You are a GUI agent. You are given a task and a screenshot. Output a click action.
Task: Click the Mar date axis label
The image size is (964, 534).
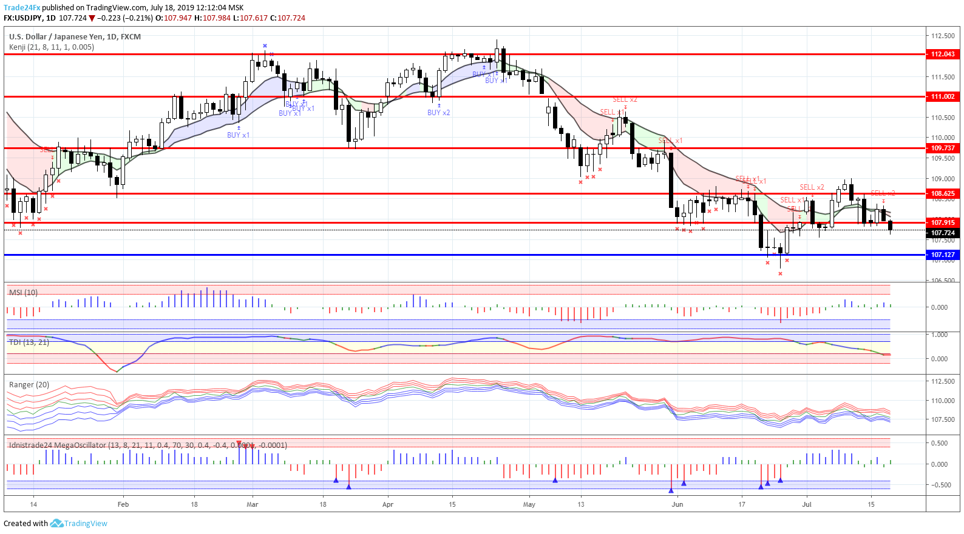[x=253, y=504]
